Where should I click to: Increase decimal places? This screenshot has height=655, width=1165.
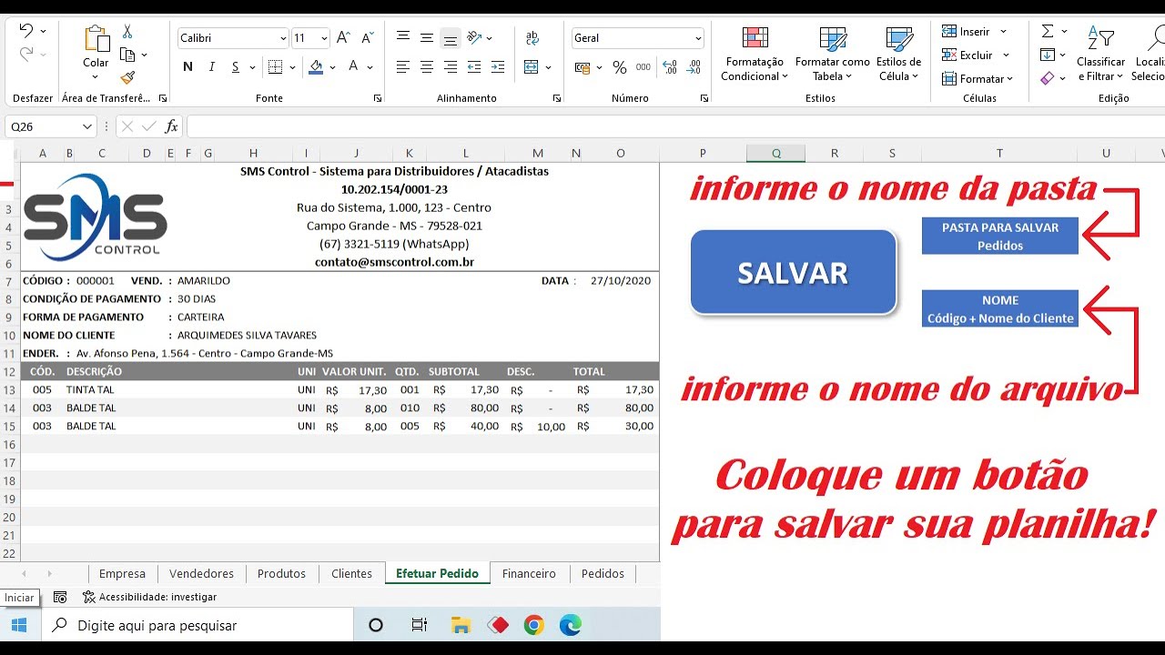click(670, 67)
